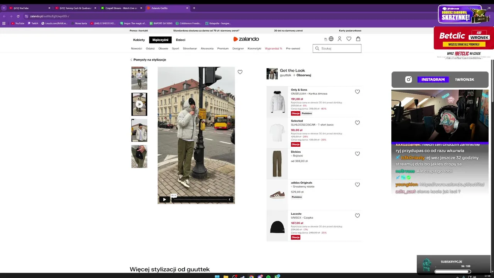Click the Zalando logo
This screenshot has height=278, width=494.
(246, 39)
